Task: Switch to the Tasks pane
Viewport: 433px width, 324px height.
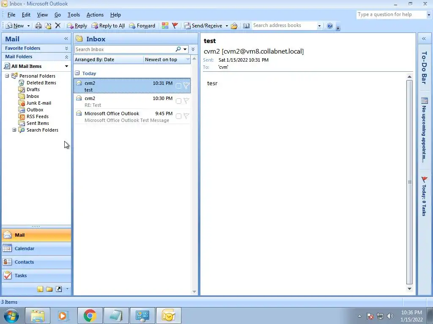Action: point(36,275)
